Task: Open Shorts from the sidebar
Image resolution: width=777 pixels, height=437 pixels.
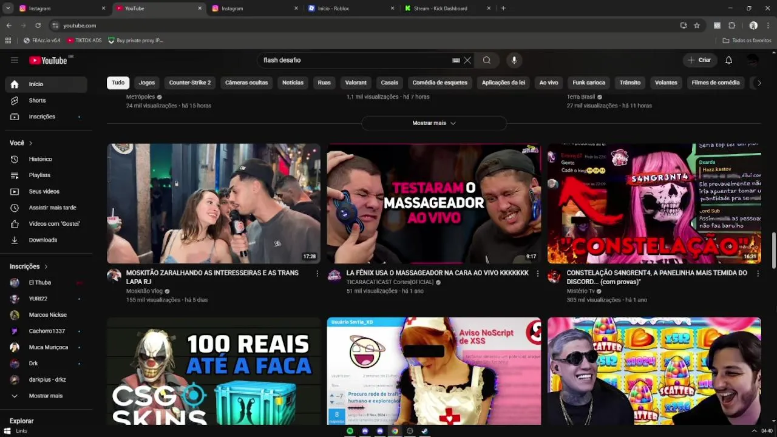Action: click(x=46, y=100)
